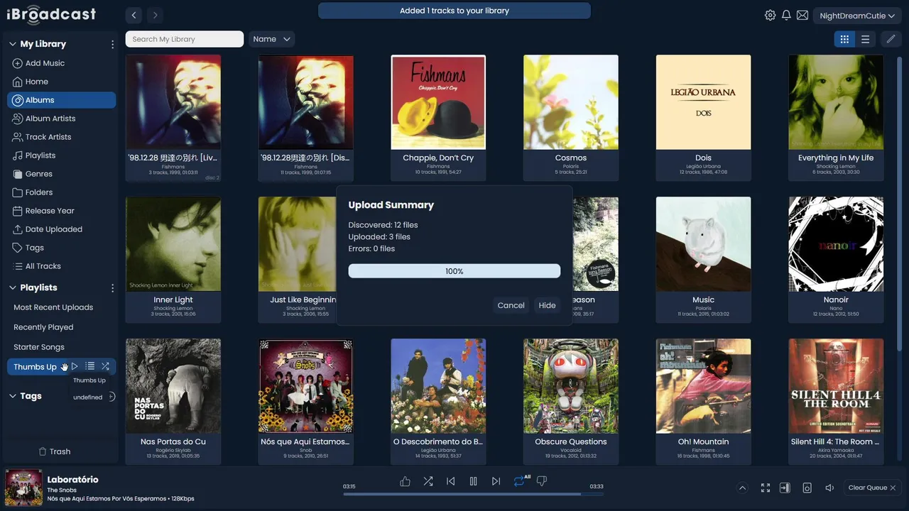Toggle shuffle in the player bar

pyautogui.click(x=428, y=481)
